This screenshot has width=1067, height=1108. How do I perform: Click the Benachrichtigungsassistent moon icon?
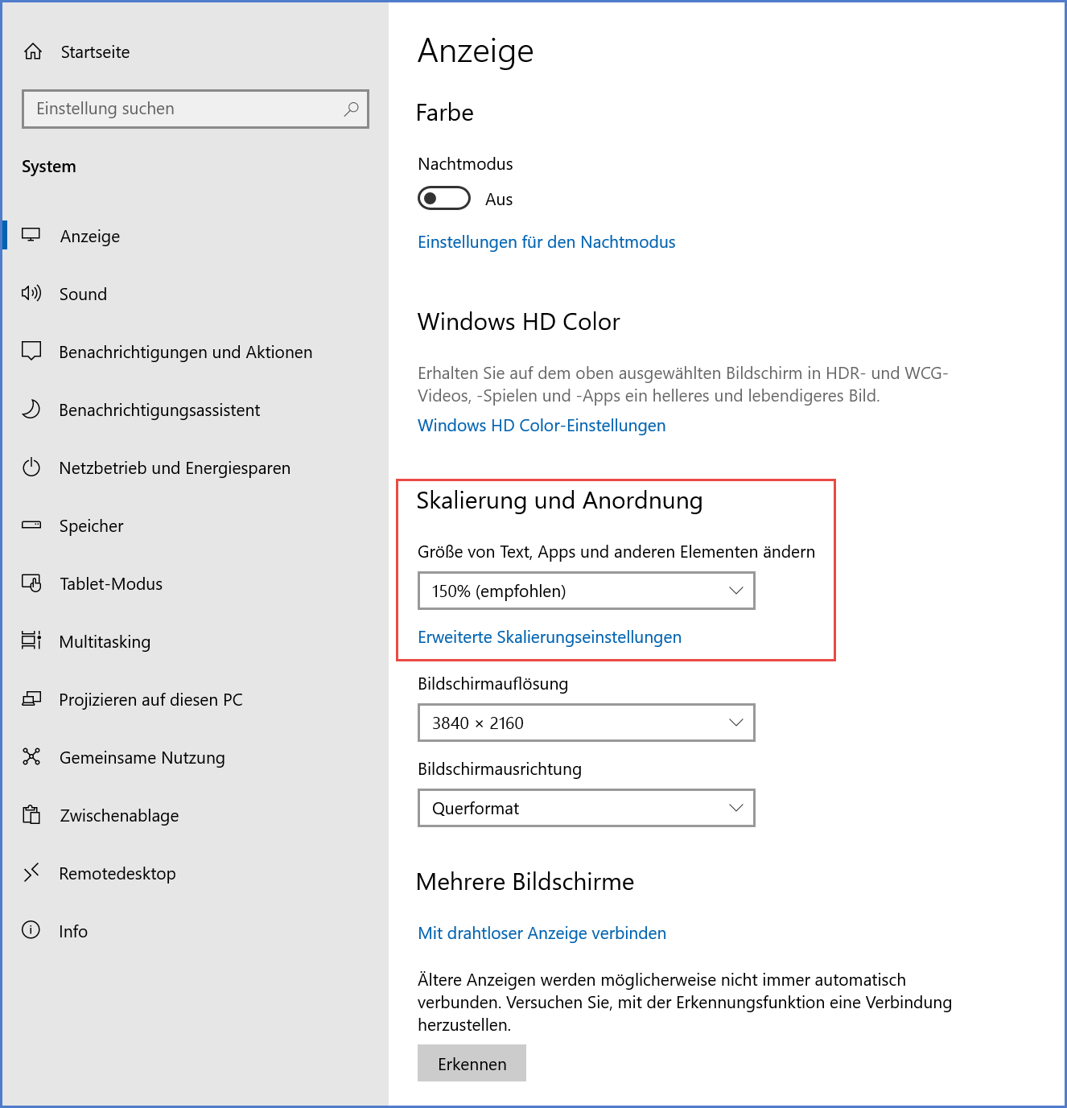31,409
